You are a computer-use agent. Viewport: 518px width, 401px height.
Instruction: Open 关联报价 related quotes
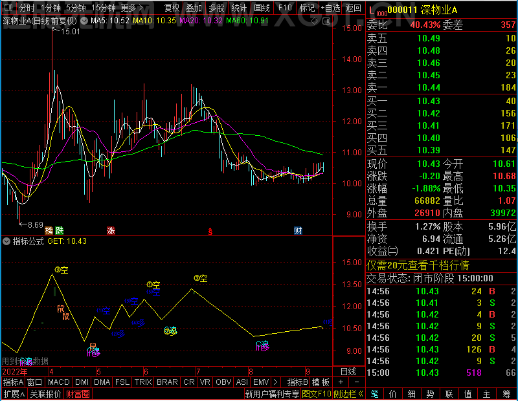pos(45,394)
